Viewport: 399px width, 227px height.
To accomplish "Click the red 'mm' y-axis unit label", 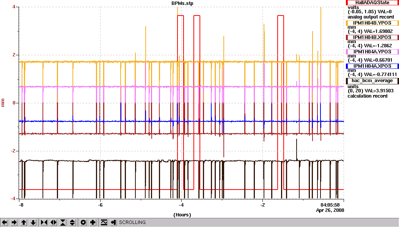I will (3, 103).
